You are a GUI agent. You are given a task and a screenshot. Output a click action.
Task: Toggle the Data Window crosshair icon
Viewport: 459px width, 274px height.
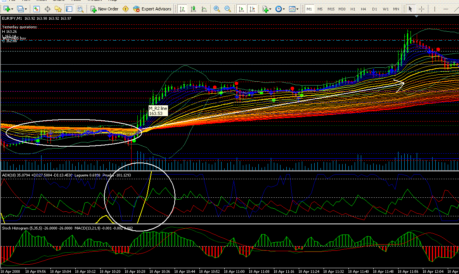47,9
